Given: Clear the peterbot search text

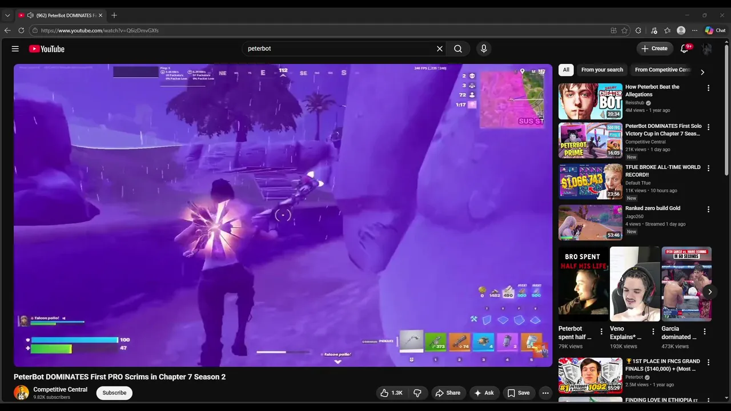Looking at the screenshot, I should tap(440, 49).
